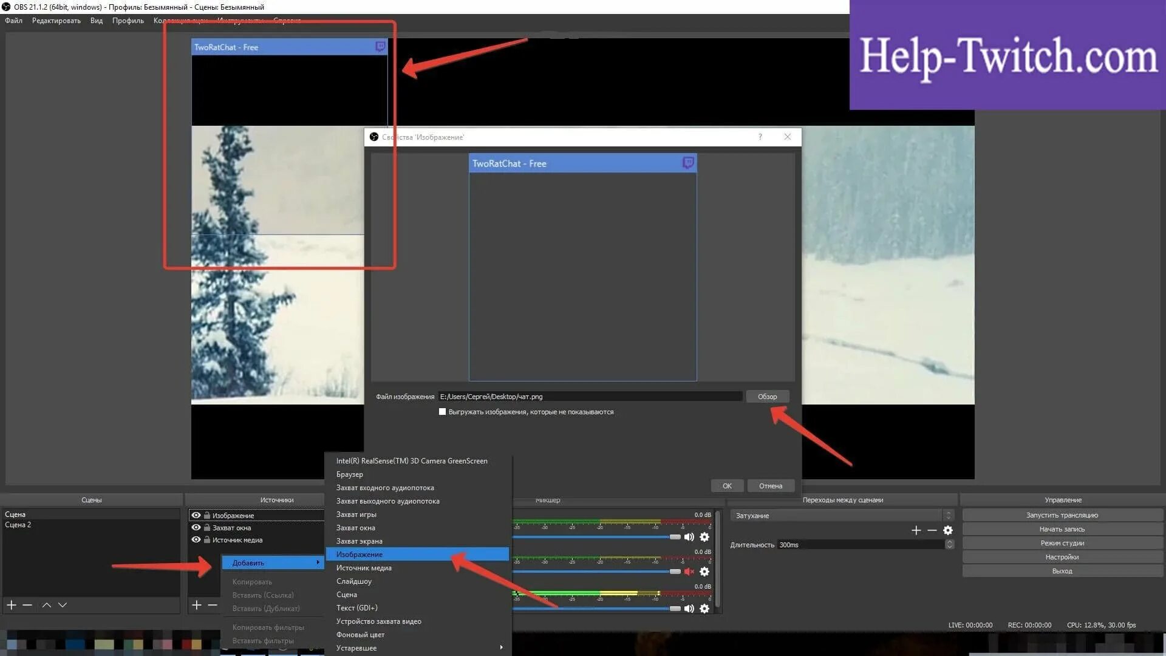1166x656 pixels.
Task: Click the Обзор browse button
Action: [767, 397]
